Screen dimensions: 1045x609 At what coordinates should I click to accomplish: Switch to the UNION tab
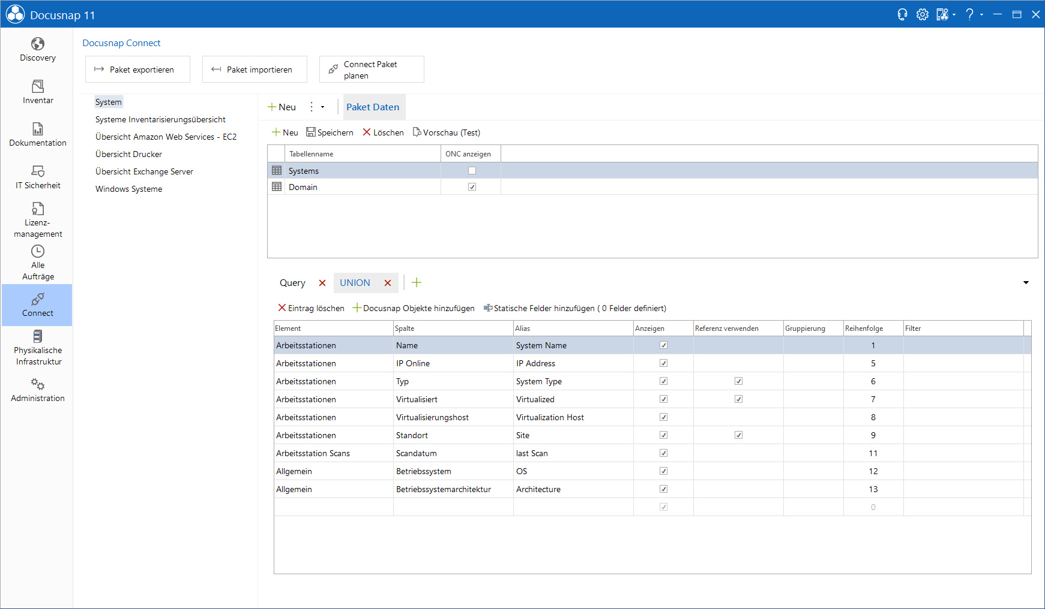(355, 283)
